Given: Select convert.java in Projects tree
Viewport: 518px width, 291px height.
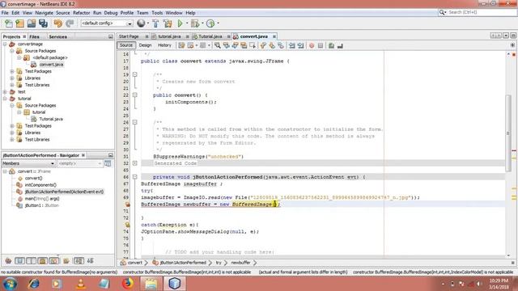Looking at the screenshot, I should 51,65.
